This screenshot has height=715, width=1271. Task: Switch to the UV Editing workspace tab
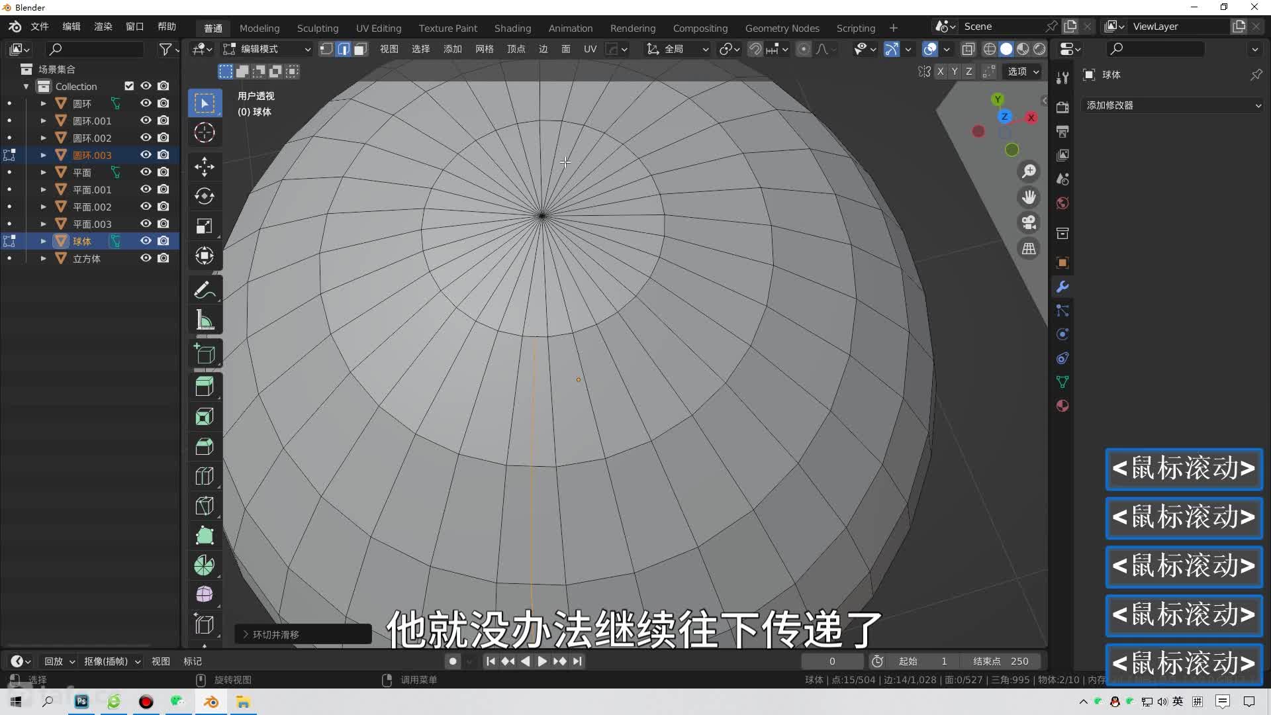379,28
